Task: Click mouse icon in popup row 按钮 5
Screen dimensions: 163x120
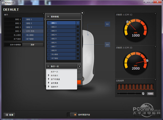Action: point(49,39)
